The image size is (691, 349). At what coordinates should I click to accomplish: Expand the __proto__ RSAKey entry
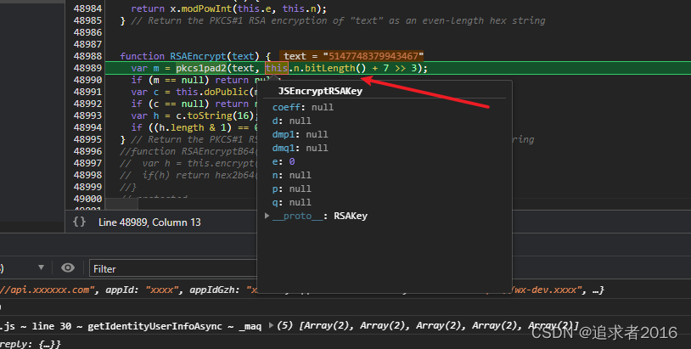[267, 216]
